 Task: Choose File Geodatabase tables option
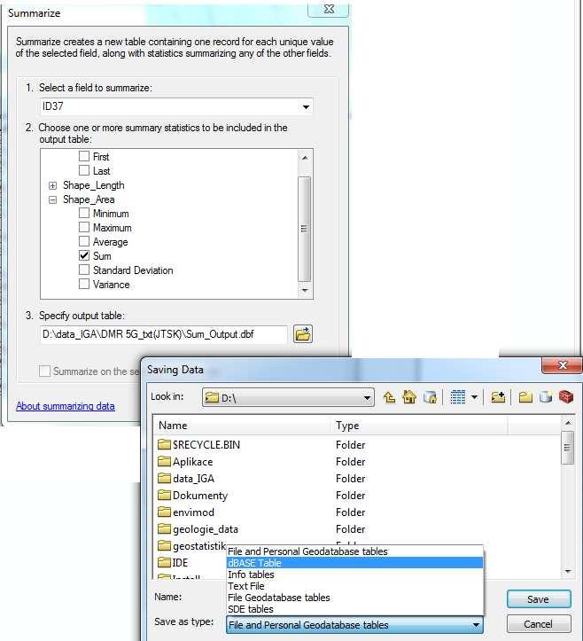pos(354,598)
